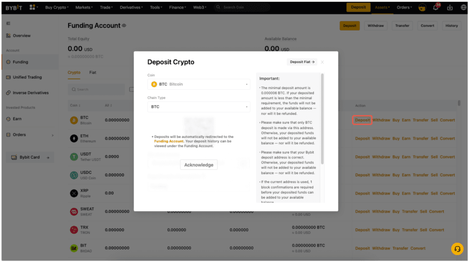Click Deposit link in the BTC row
Screen dimensions: 469x262
pyautogui.click(x=362, y=120)
